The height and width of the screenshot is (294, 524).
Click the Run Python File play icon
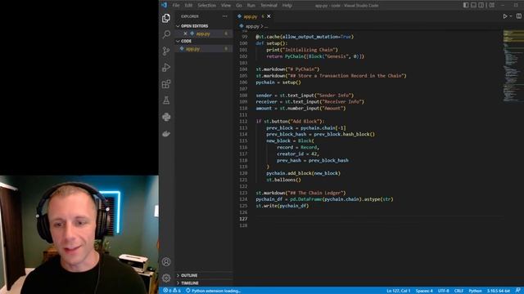[505, 16]
